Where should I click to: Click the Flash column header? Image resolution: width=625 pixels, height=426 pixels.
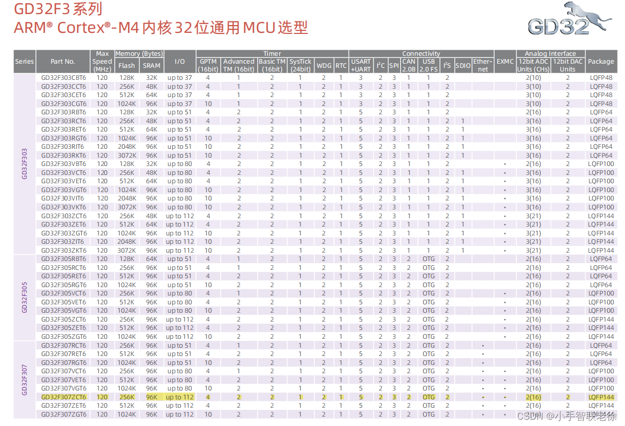(126, 65)
